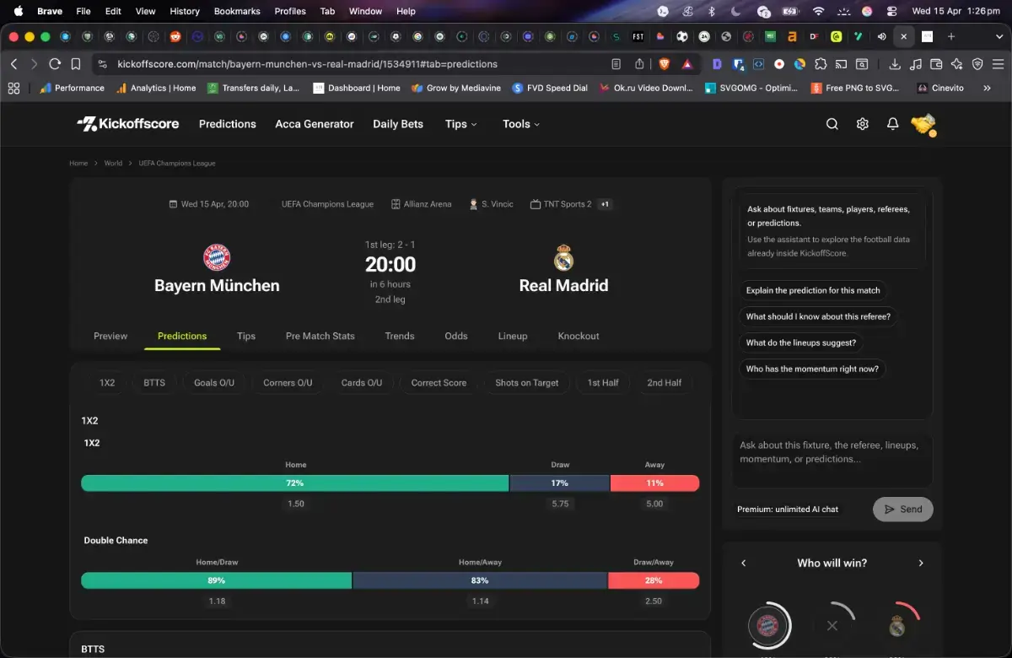This screenshot has height=658, width=1012.
Task: Click the green 72% Home bar
Action: [x=295, y=483]
